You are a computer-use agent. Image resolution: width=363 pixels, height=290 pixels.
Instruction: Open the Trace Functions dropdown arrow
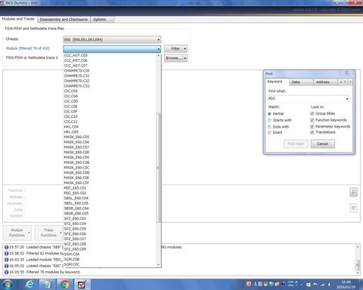tap(60, 233)
